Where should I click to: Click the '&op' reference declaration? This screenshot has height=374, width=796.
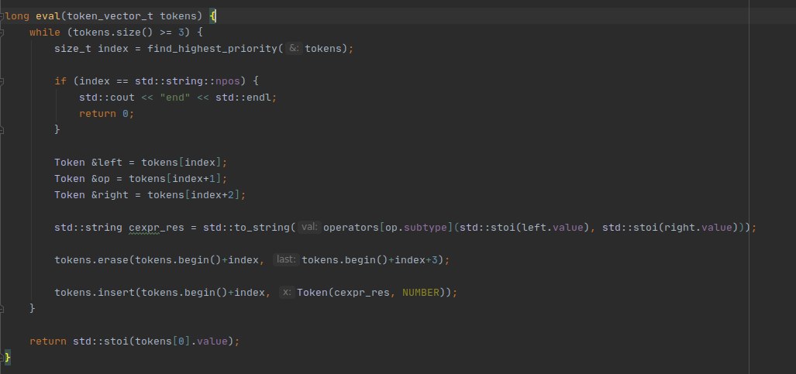coord(101,179)
